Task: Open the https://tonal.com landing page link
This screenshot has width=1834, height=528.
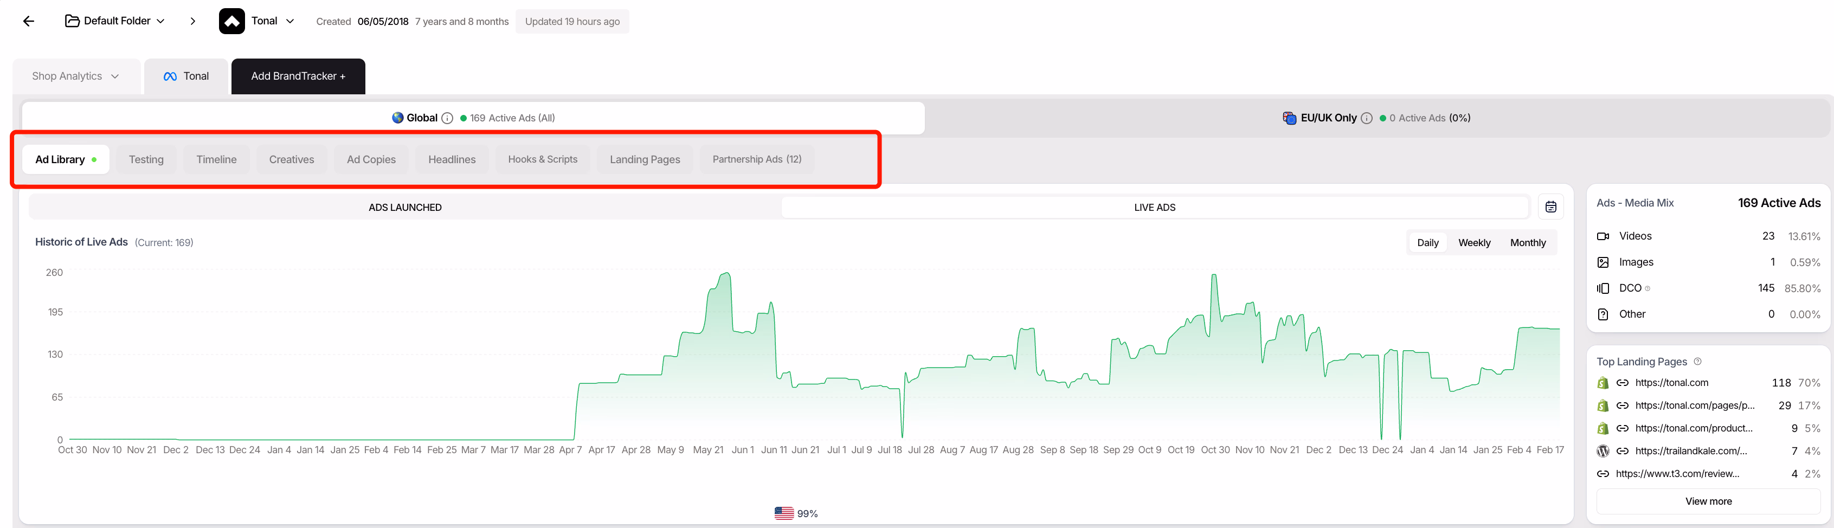Action: tap(1672, 383)
